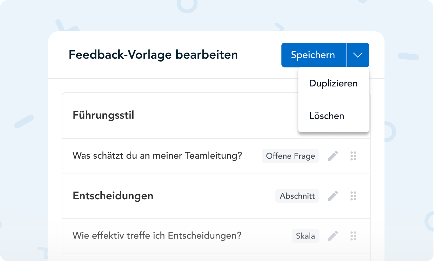
Task: Select the question 'Was schätzt du an meiner Teamleitung?'
Action: (x=157, y=156)
